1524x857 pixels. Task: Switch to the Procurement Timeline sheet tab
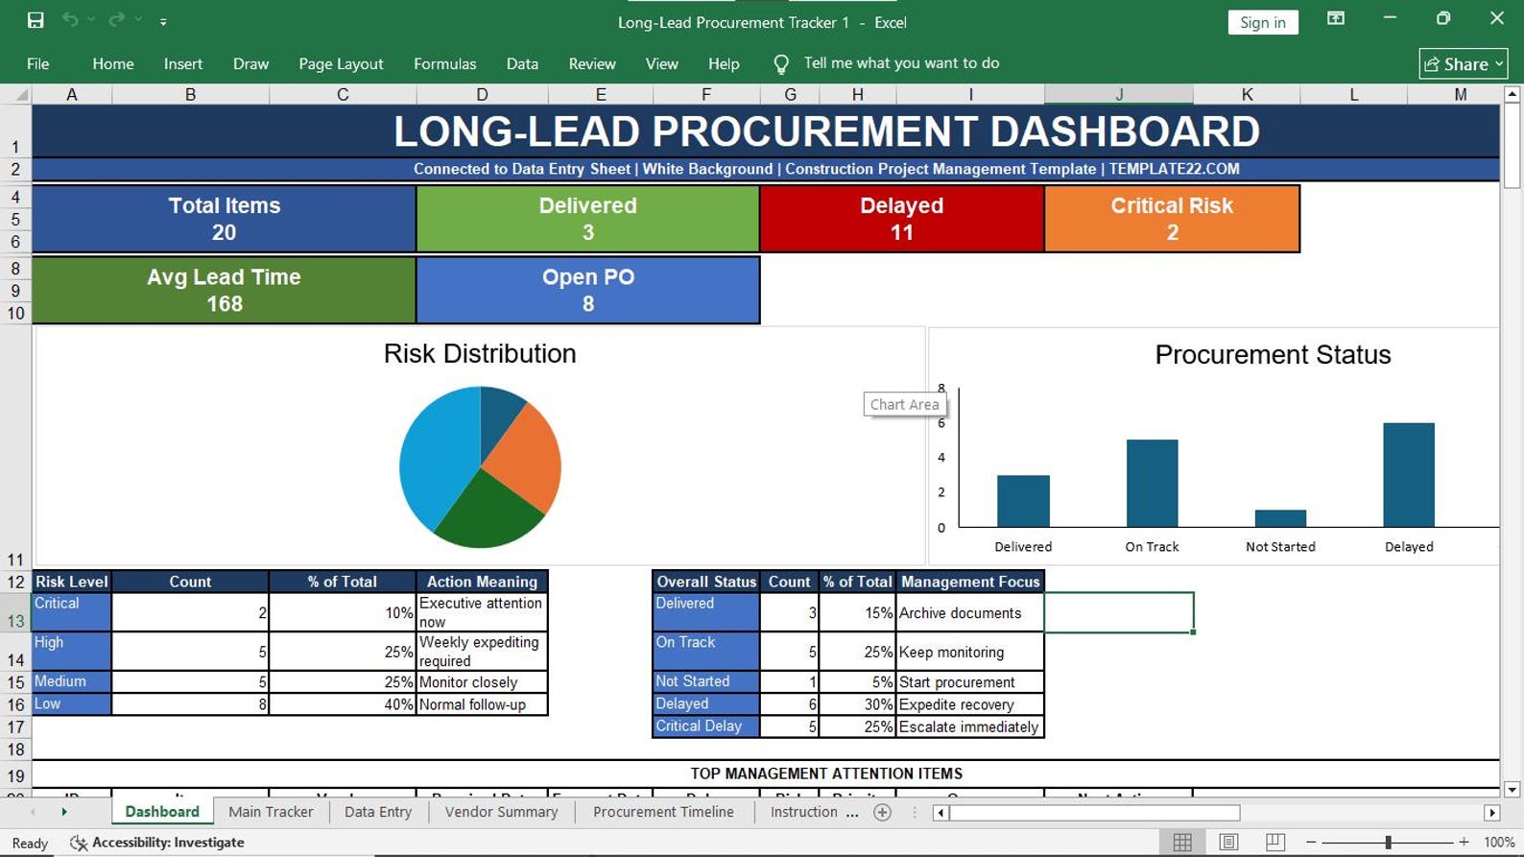tap(663, 812)
